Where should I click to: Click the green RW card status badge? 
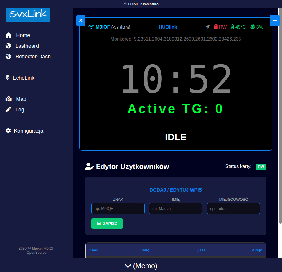pyautogui.click(x=261, y=167)
